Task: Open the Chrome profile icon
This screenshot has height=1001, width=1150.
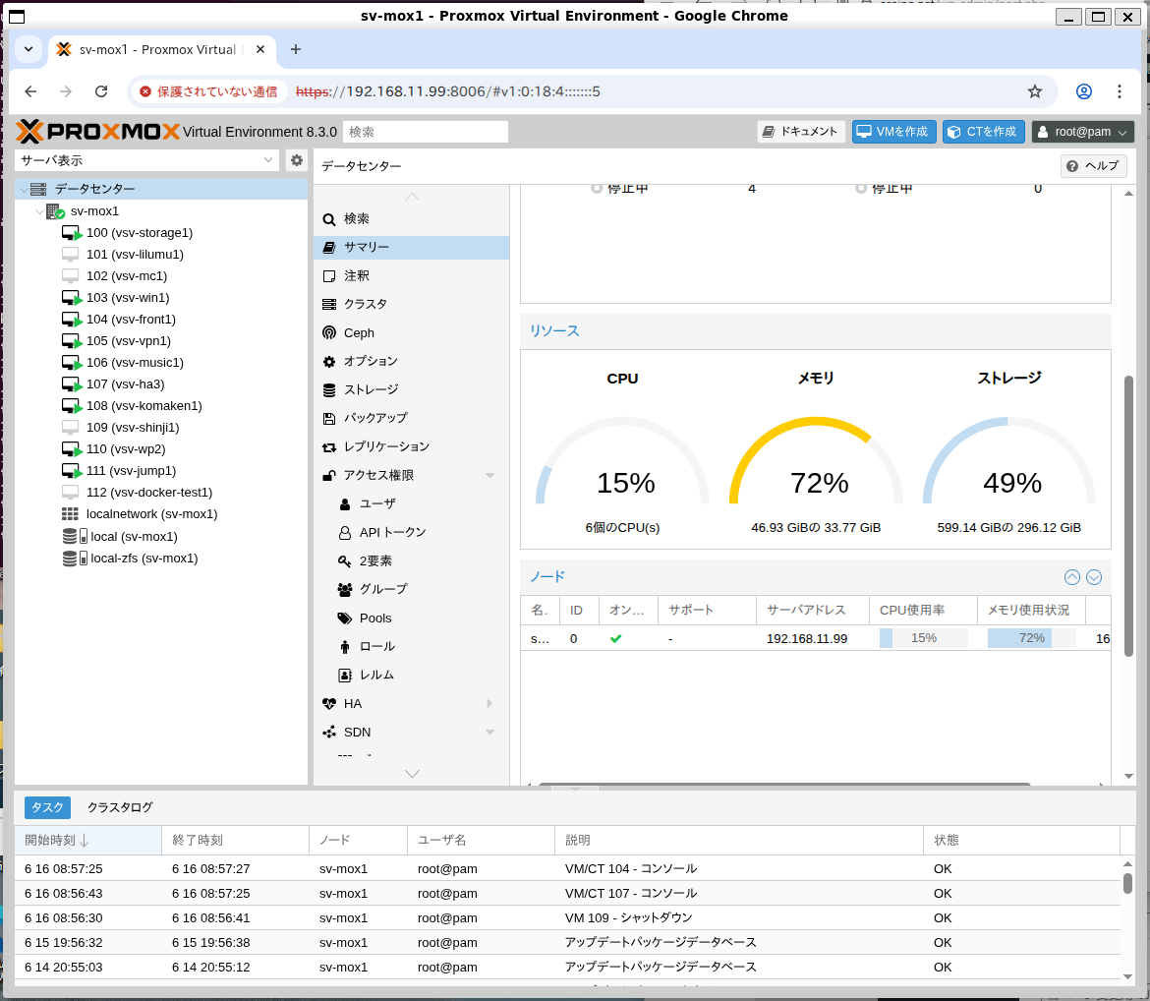Action: tap(1084, 91)
